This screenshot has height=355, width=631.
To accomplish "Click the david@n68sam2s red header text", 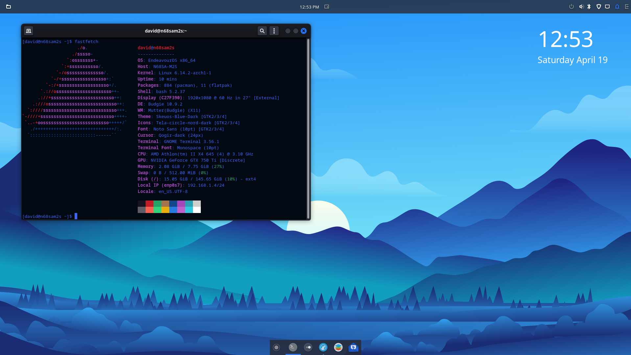I will [x=156, y=48].
